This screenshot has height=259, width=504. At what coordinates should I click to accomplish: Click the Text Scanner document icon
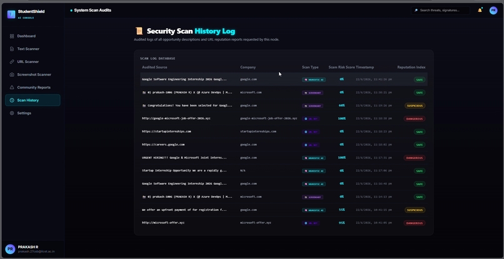[12, 49]
